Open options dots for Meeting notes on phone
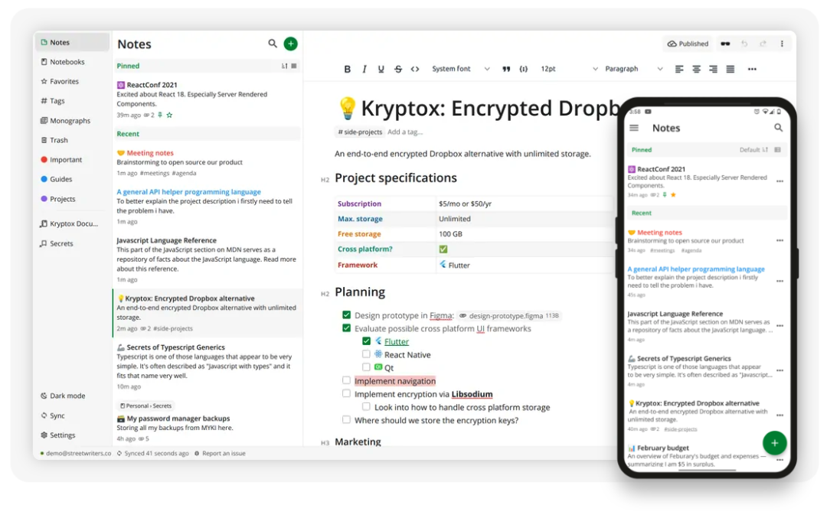This screenshot has width=827, height=518. click(780, 241)
